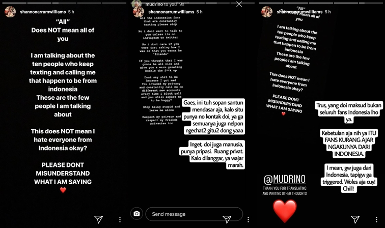Tap the @MUDRINO mention sticker

pos(285,180)
